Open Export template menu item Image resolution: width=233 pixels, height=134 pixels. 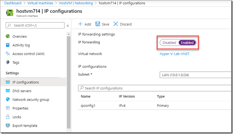(25, 126)
